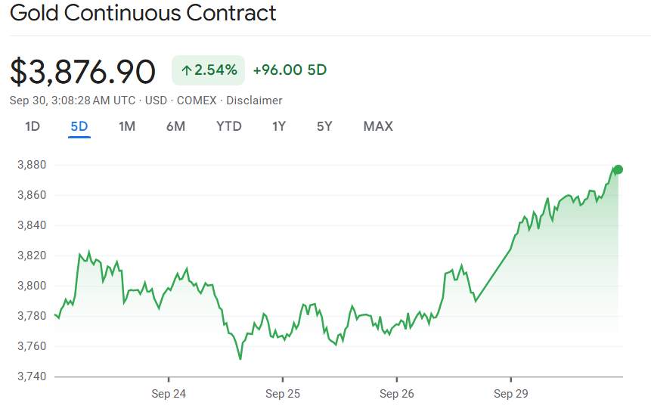Open the 6M time range view
651x415 pixels.
175,126
